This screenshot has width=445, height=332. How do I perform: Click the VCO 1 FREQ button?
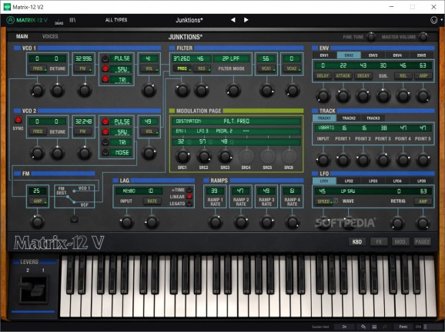click(x=38, y=68)
